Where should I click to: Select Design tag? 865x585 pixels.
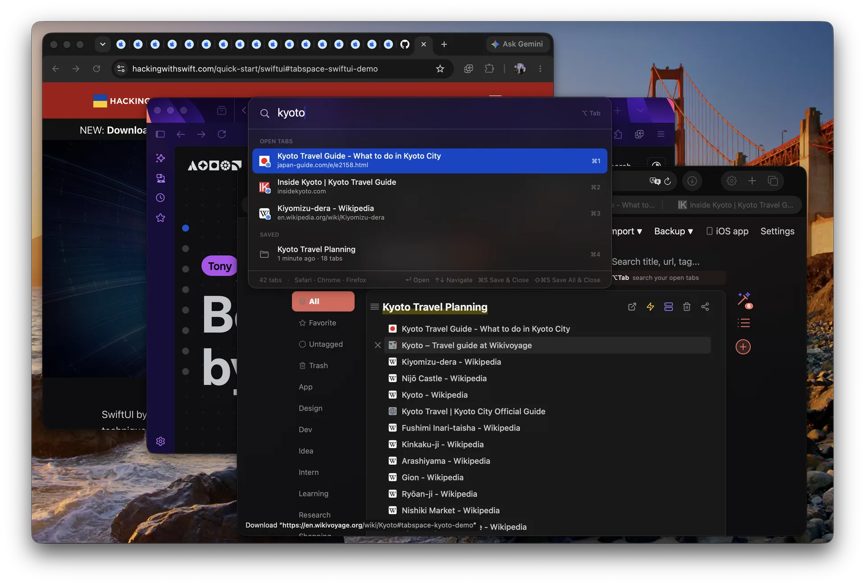tap(310, 408)
